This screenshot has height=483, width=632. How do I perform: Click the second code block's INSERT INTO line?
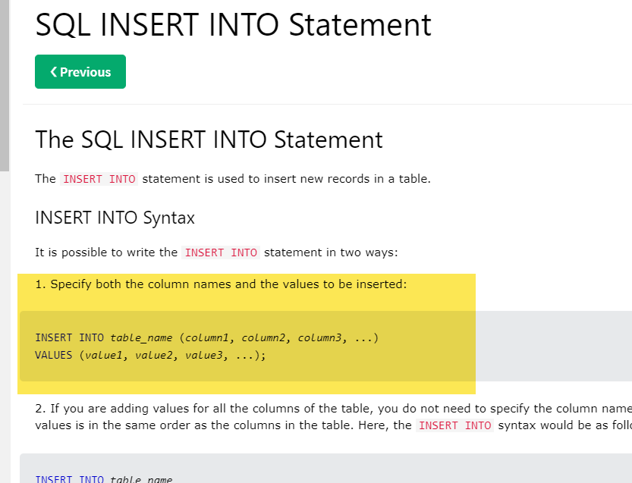coord(104,478)
